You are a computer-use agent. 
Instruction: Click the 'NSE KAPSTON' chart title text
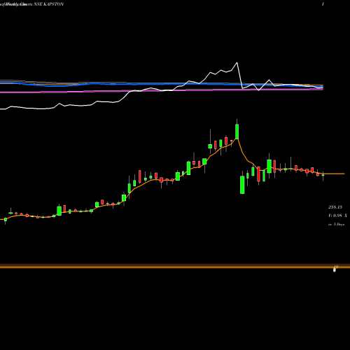[48, 4]
